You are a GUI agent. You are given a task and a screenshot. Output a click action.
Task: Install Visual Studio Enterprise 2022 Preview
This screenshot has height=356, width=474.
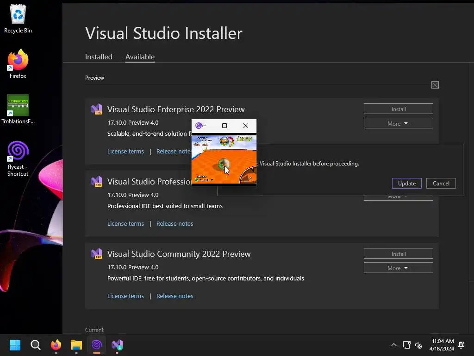(399, 109)
